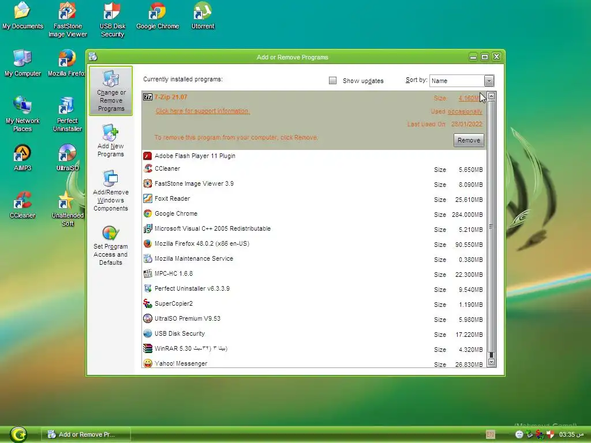This screenshot has height=443, width=591.
Task: Select Mozilla Firefox 48.0.2 entry
Action: click(315, 244)
